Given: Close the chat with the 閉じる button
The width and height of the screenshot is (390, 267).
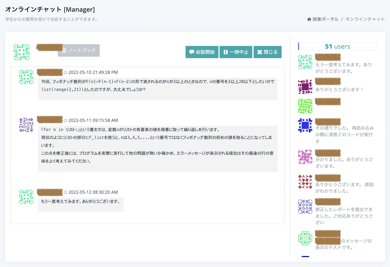Looking at the screenshot, I should coord(267,52).
